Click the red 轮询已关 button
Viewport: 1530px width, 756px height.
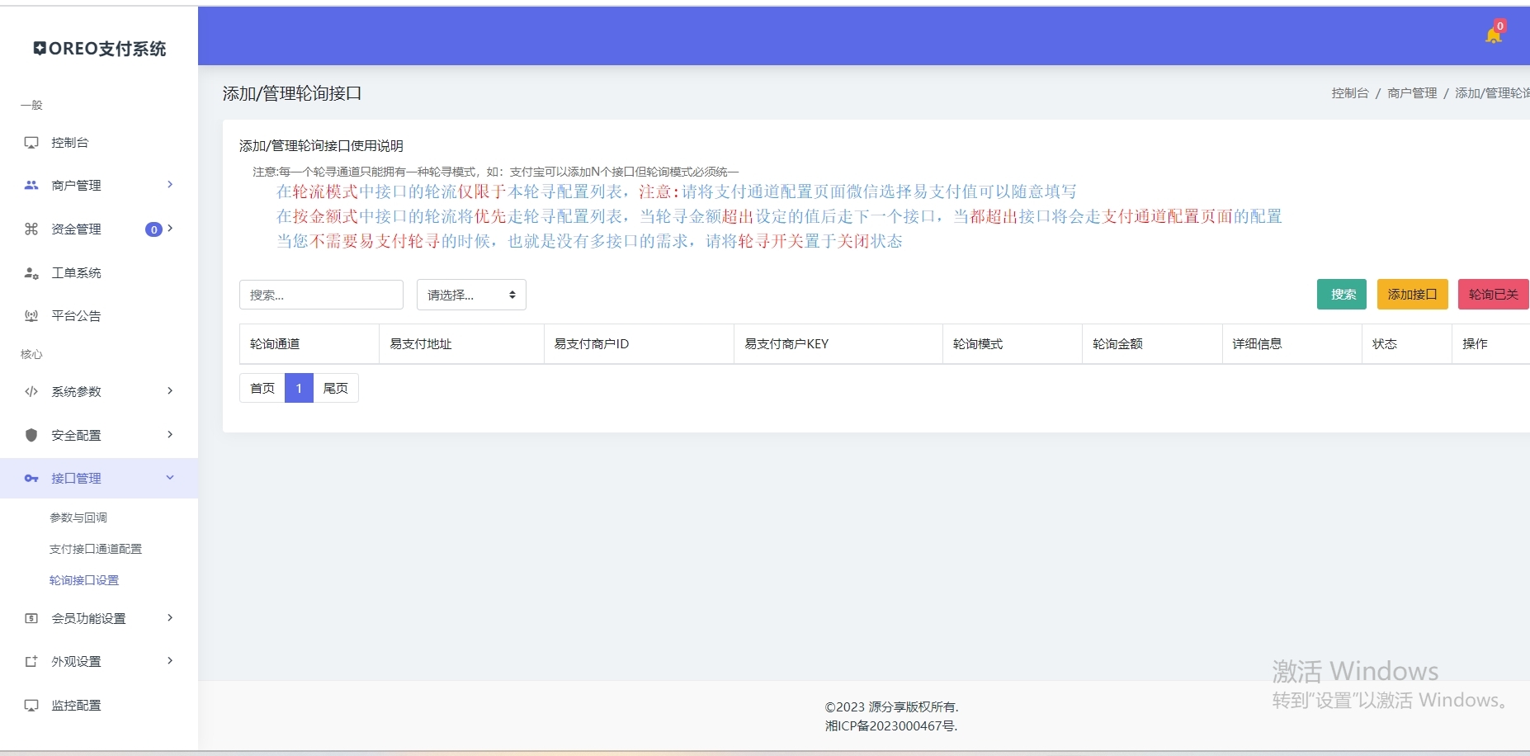1494,295
